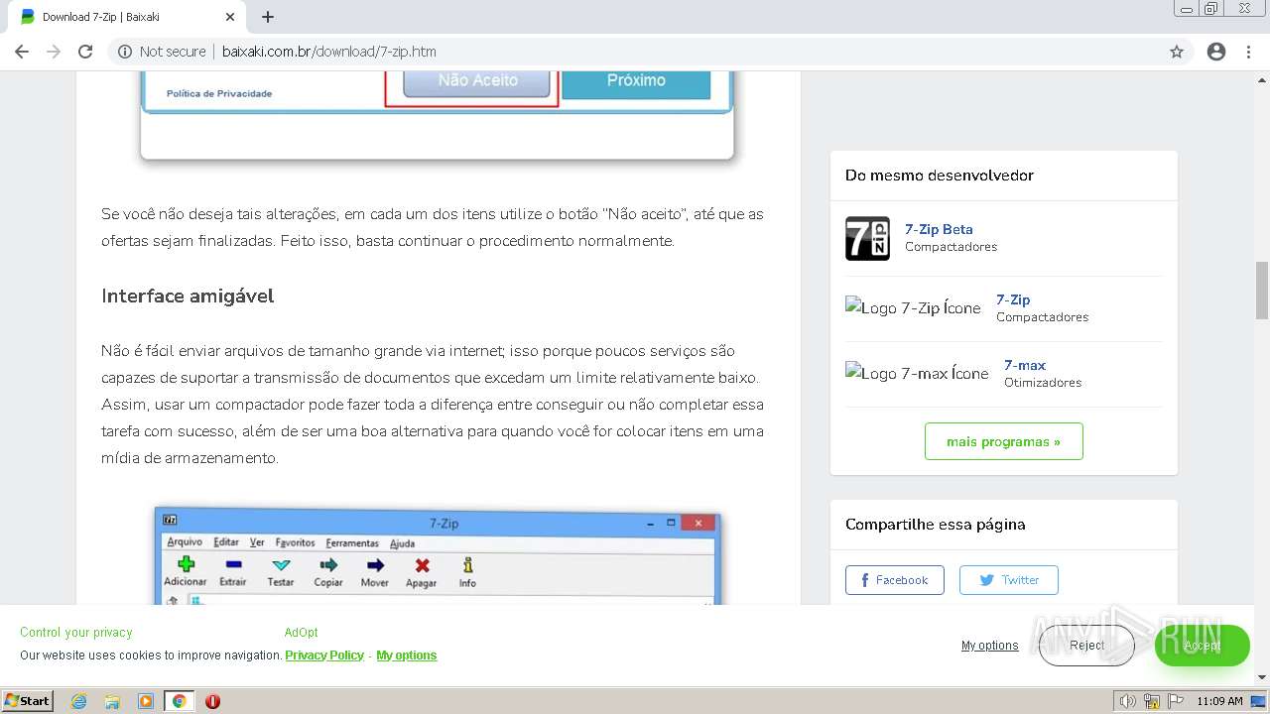Image resolution: width=1270 pixels, height=714 pixels.
Task: Click the Chrome taskbar icon
Action: [179, 701]
